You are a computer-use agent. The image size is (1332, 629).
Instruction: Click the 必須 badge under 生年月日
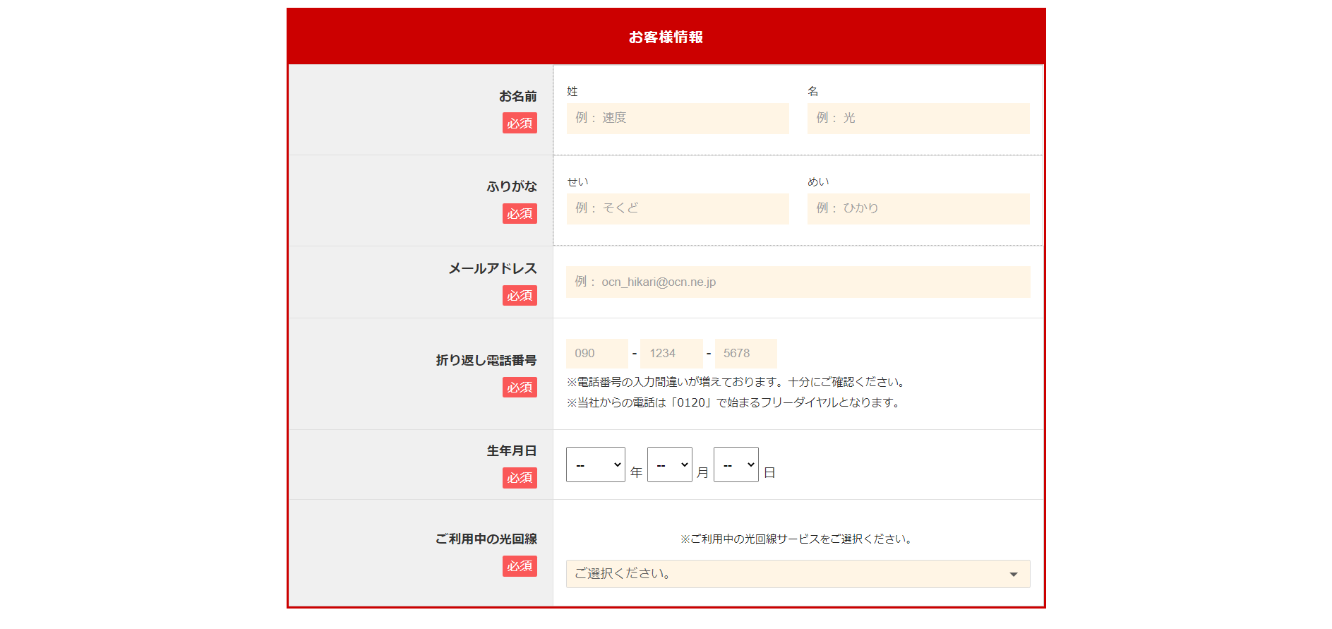(x=520, y=478)
